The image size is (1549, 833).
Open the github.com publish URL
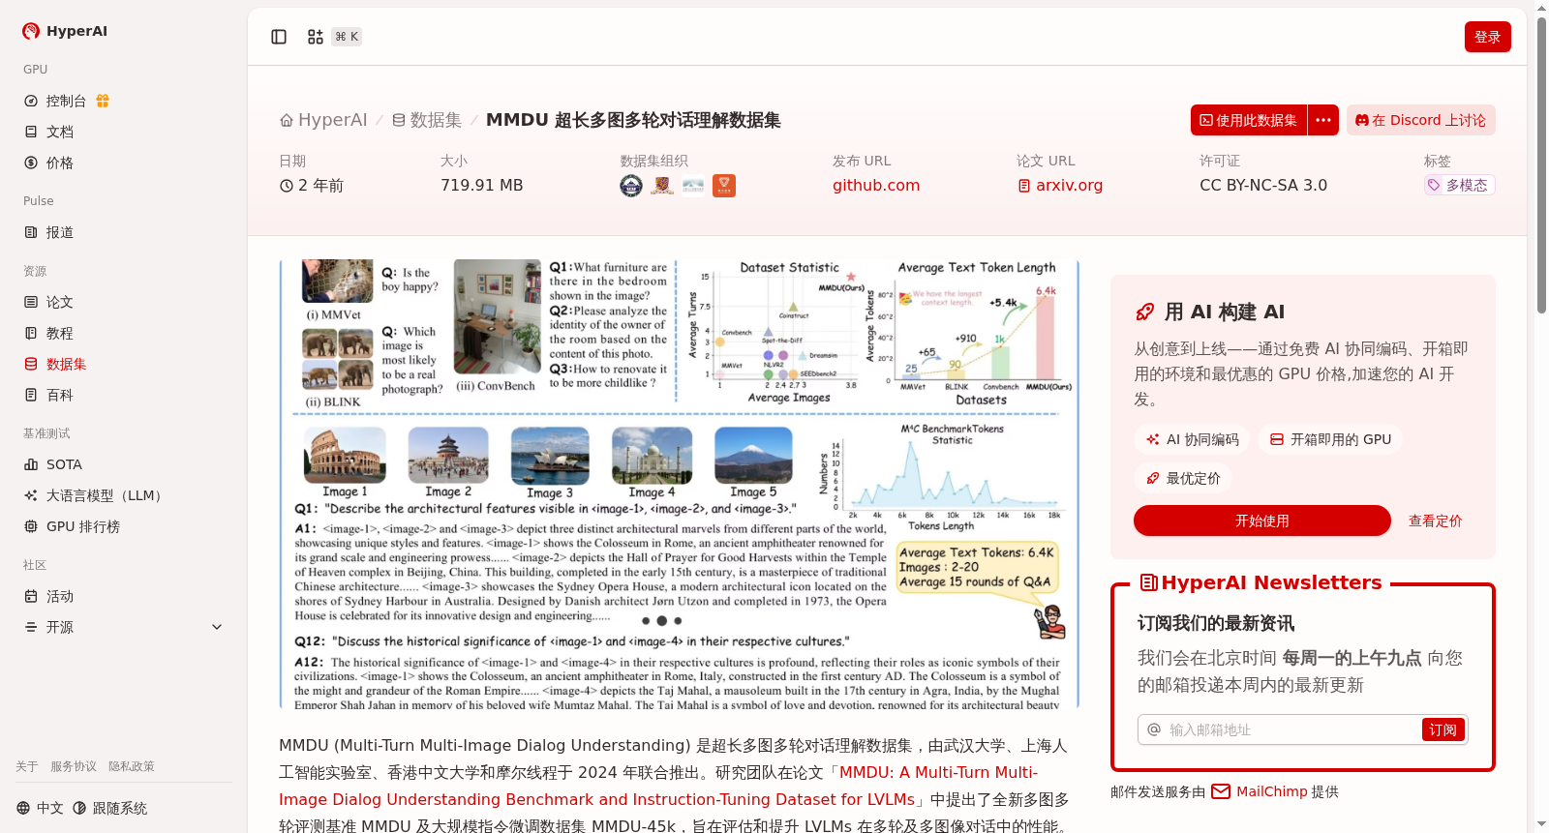point(876,185)
